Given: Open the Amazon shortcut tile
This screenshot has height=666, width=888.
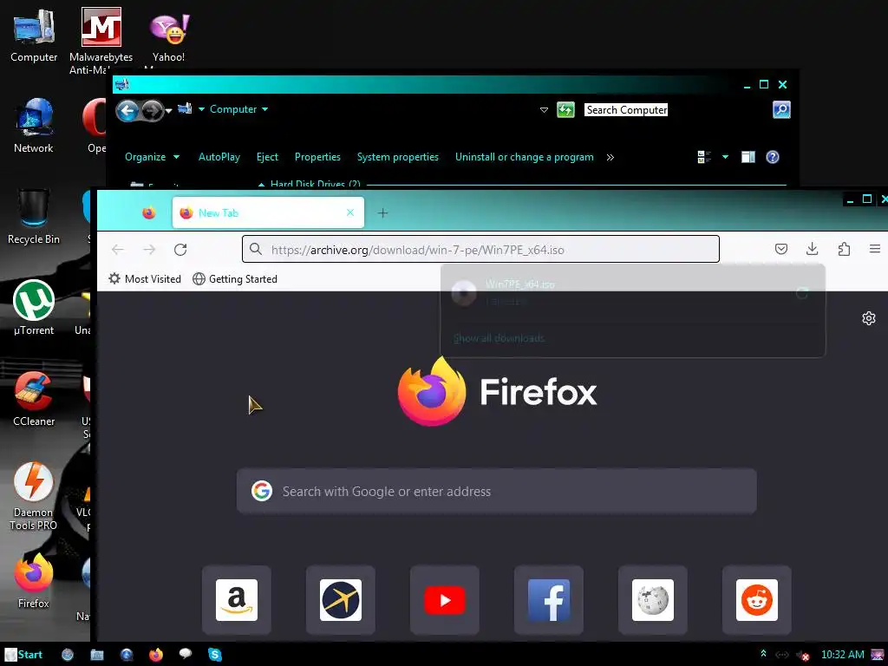Looking at the screenshot, I should click(237, 600).
